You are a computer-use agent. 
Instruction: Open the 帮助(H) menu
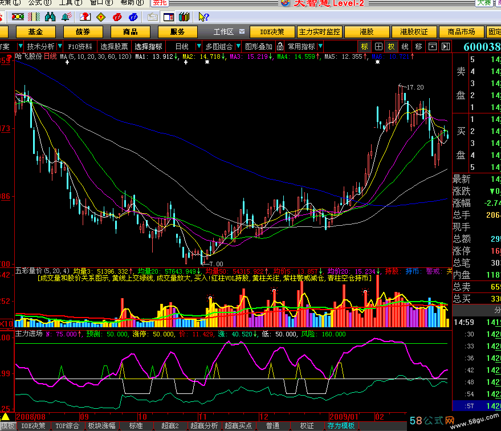(x=132, y=2)
